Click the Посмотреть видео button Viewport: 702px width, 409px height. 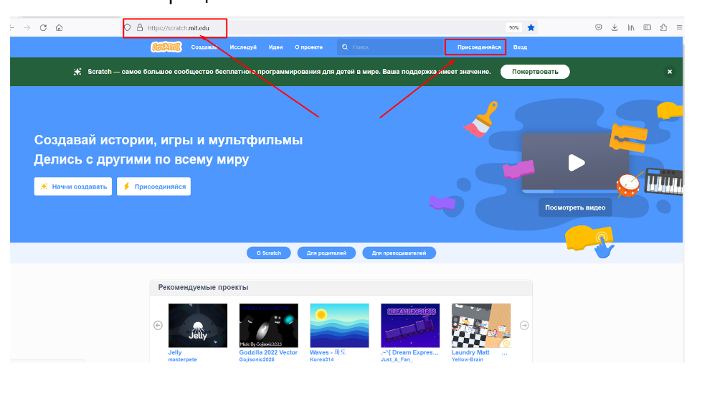(x=575, y=207)
